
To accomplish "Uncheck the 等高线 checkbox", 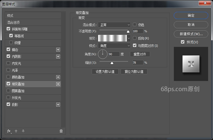I will tap(11, 36).
